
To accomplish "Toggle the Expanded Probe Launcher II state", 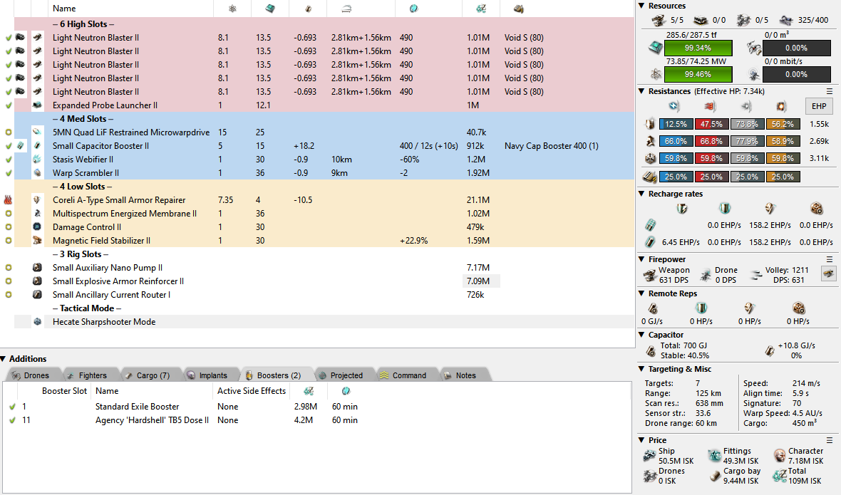I will point(8,105).
